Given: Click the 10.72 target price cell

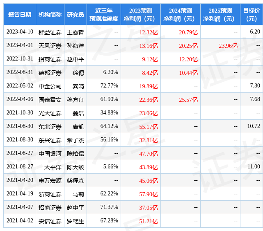Looking at the screenshot, I should pos(254,126).
